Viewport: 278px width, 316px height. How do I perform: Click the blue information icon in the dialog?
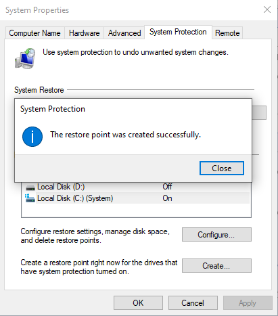click(x=32, y=137)
